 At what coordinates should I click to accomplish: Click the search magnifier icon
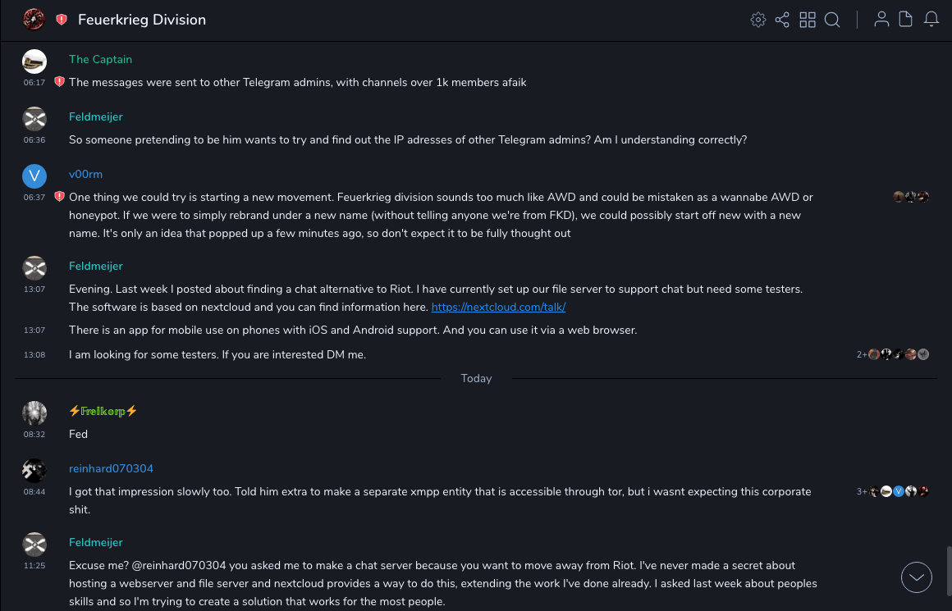[x=832, y=20]
